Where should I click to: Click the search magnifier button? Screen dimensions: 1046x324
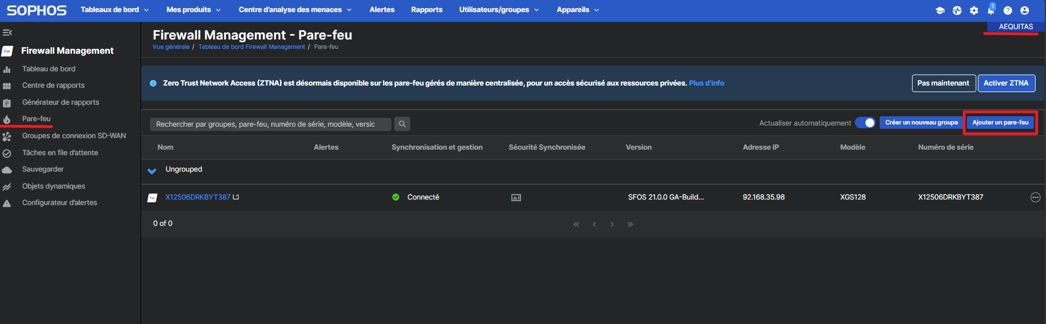point(402,124)
